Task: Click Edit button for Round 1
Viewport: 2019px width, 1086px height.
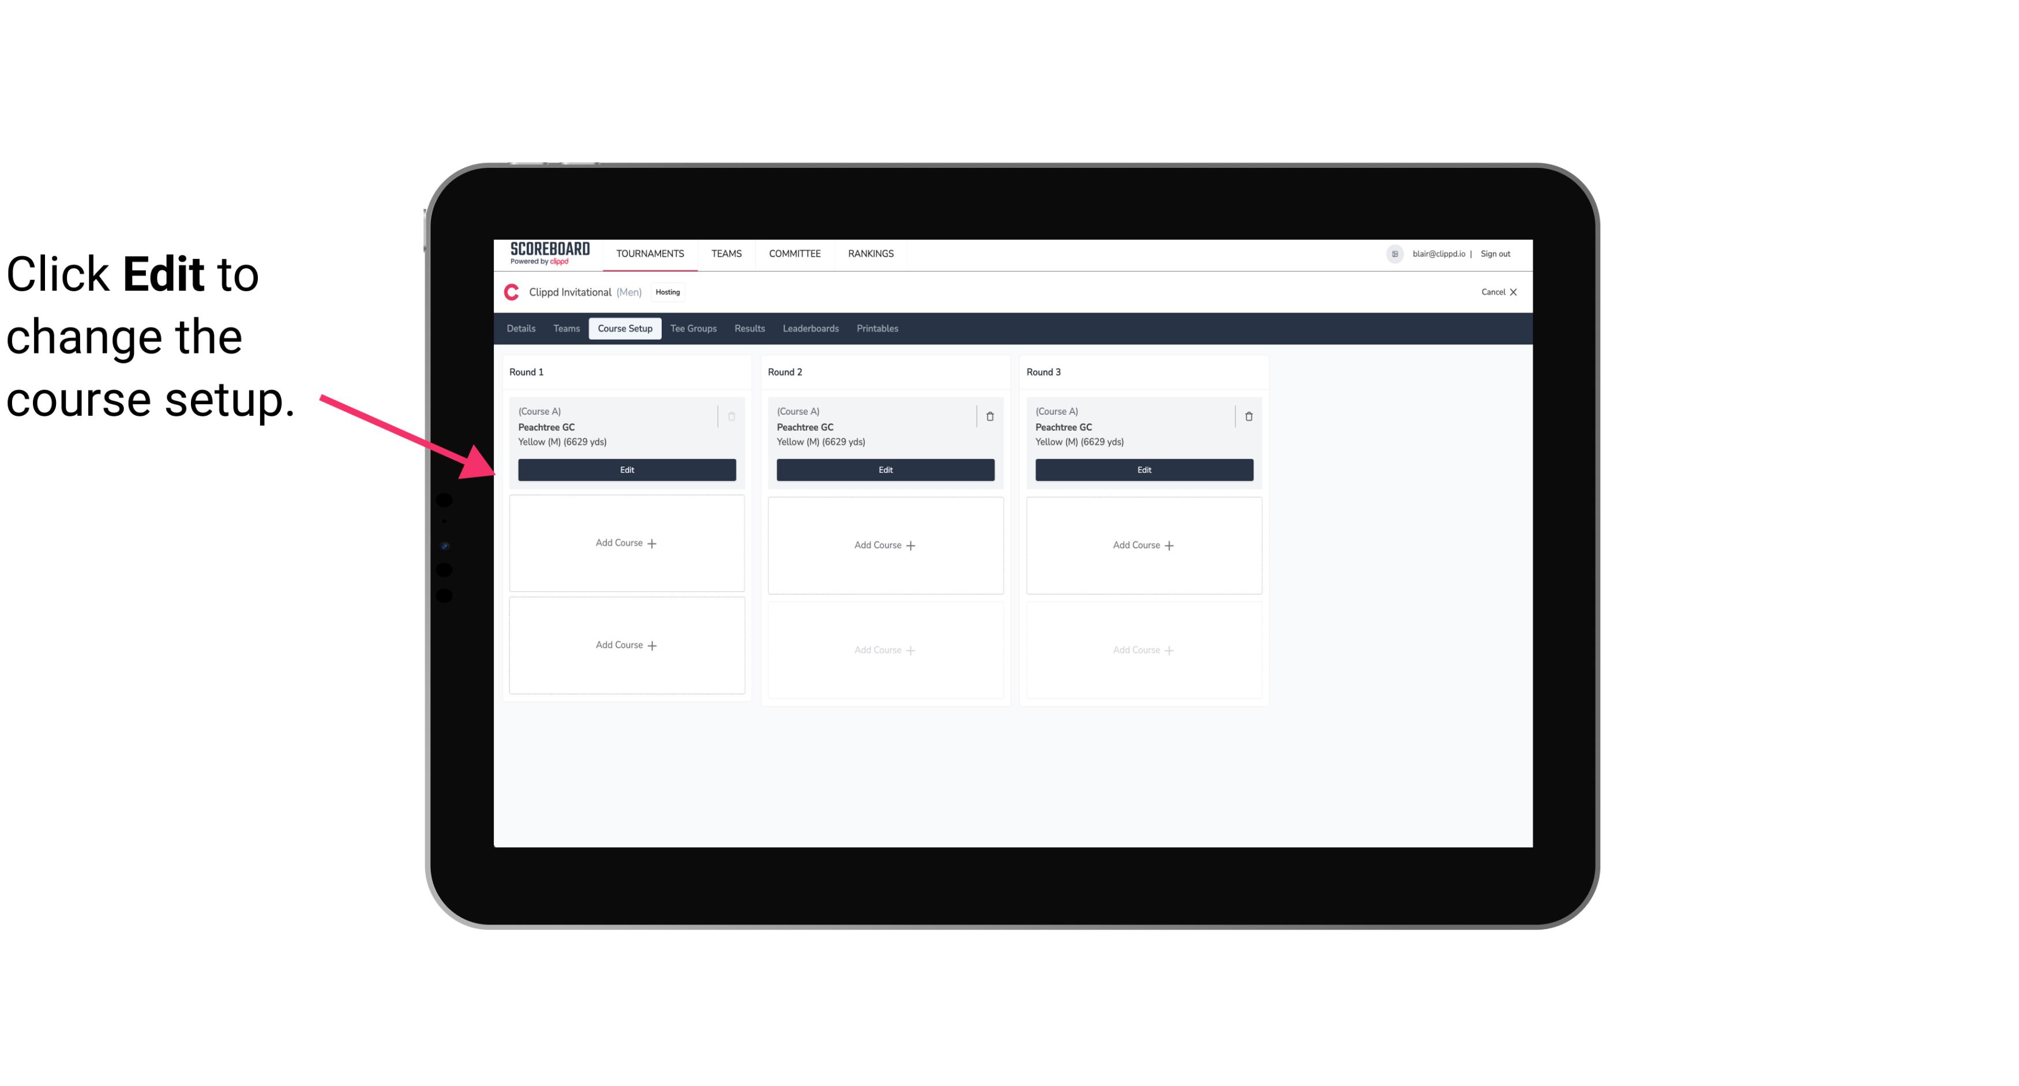Action: pyautogui.click(x=627, y=468)
